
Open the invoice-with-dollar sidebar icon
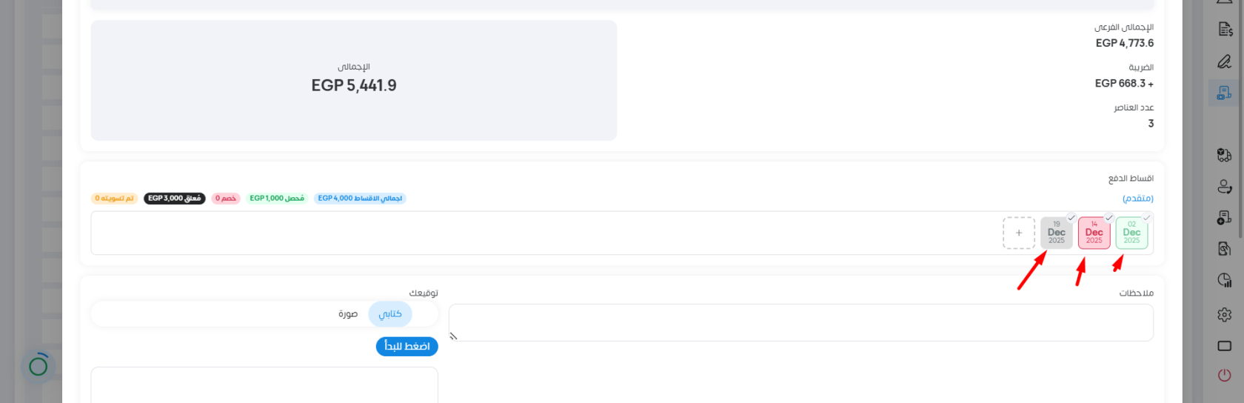coord(1225,30)
